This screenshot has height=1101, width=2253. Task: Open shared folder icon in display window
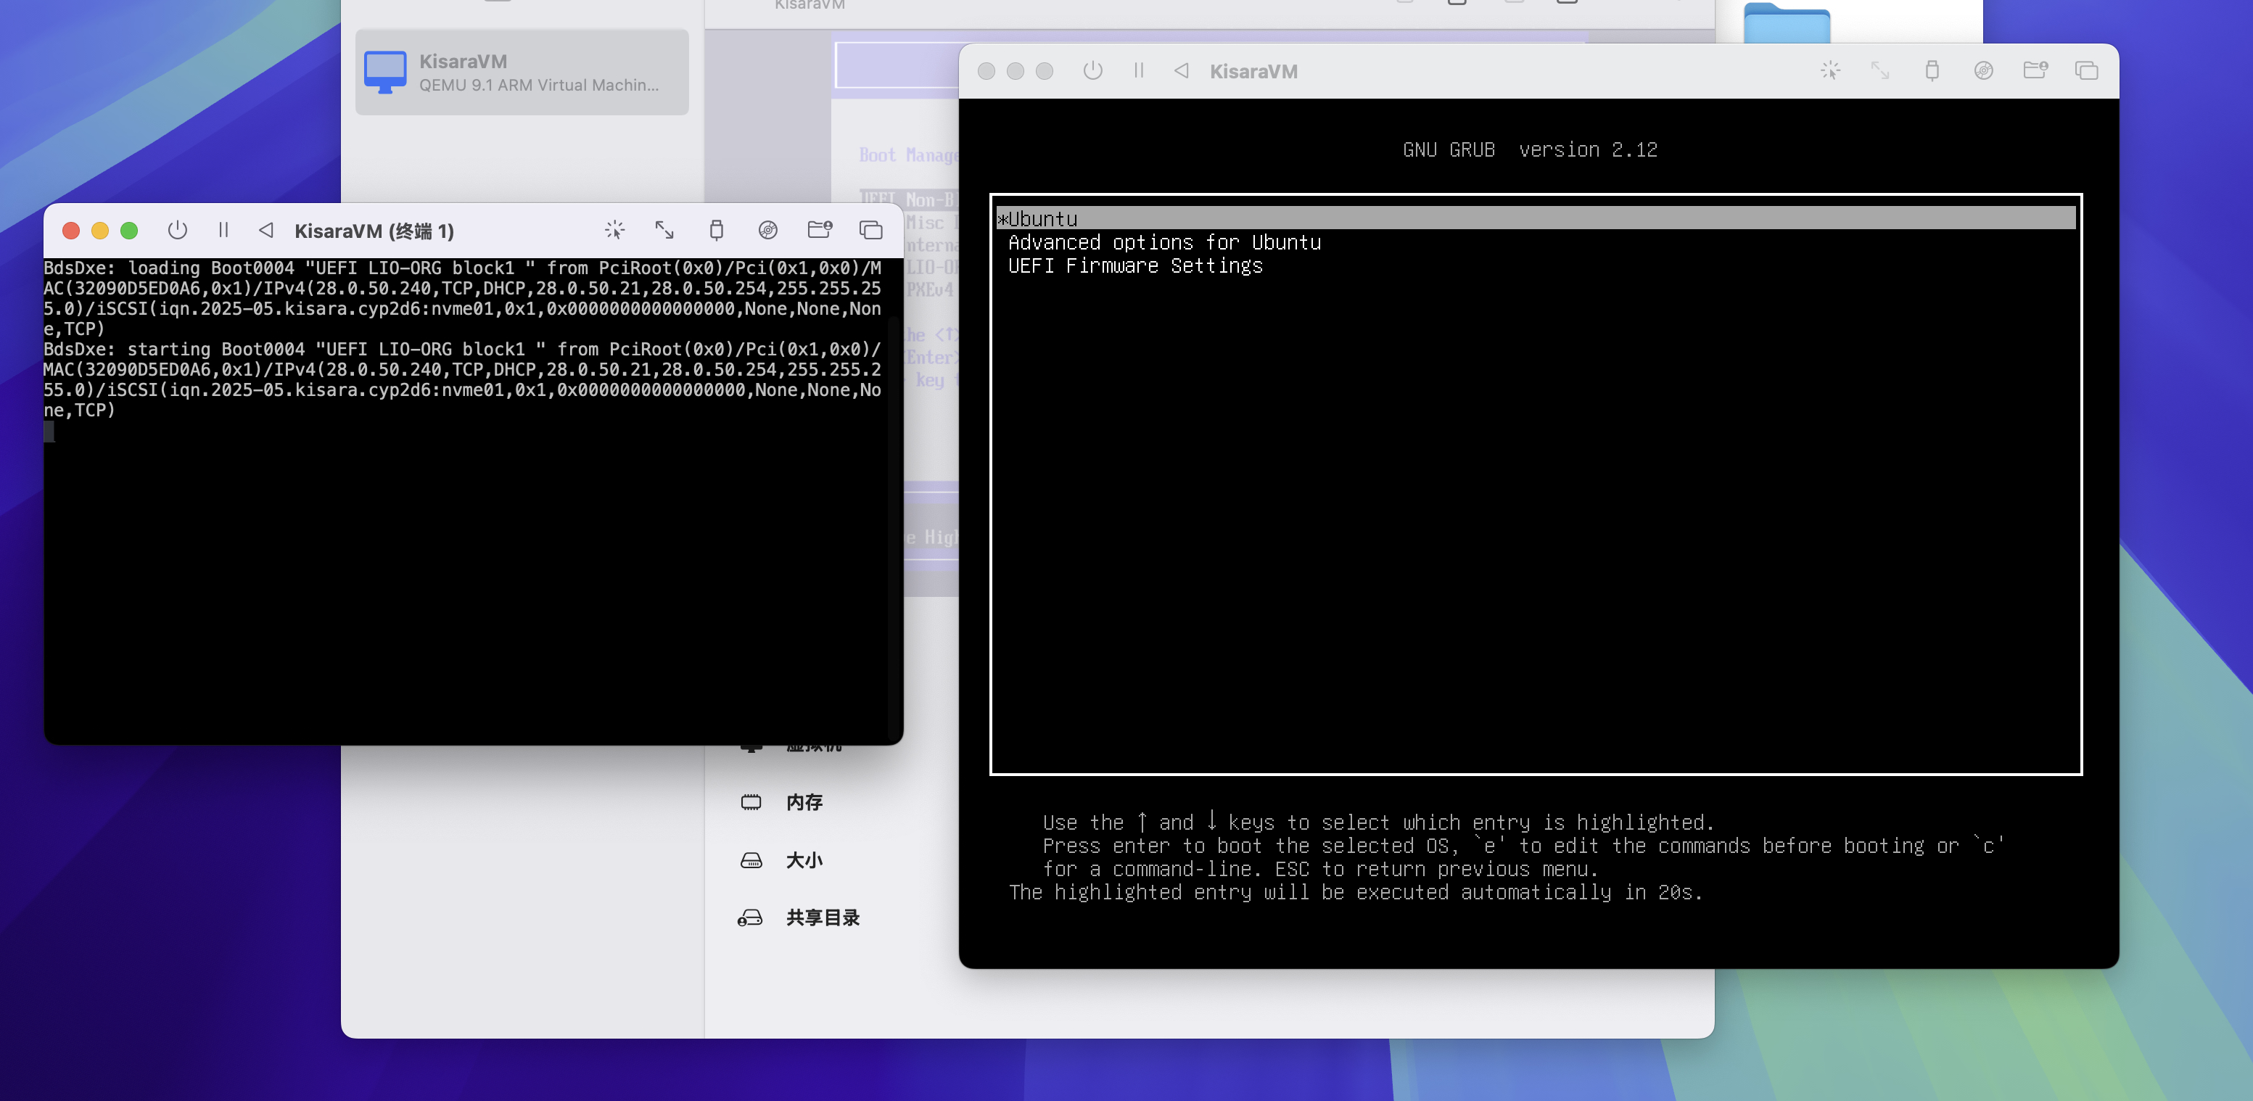[x=2035, y=71]
